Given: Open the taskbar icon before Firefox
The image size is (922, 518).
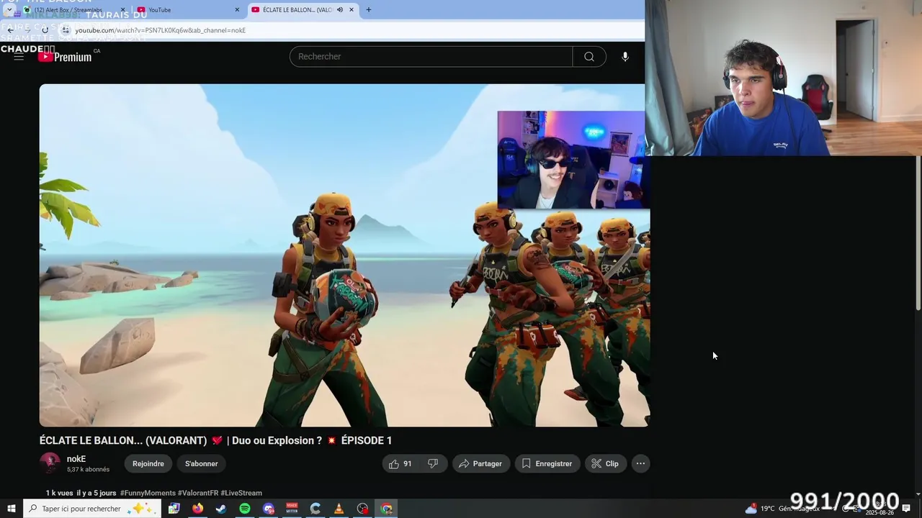Looking at the screenshot, I should (x=174, y=509).
